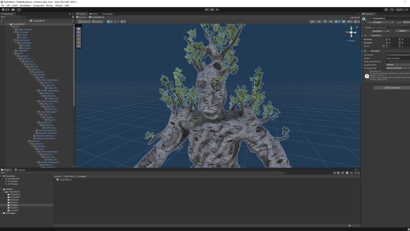Screen dimensions: 410x231
Task: Select the Scale tool
Action: 79,39
